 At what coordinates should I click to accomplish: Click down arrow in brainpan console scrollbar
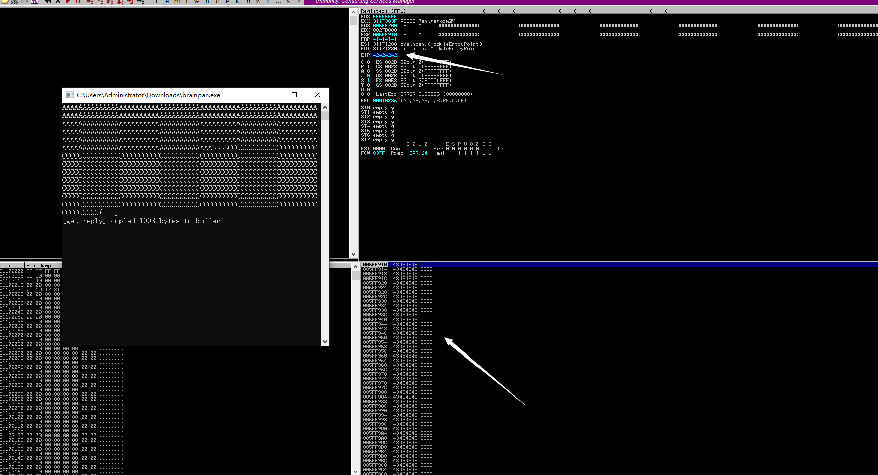click(x=325, y=342)
